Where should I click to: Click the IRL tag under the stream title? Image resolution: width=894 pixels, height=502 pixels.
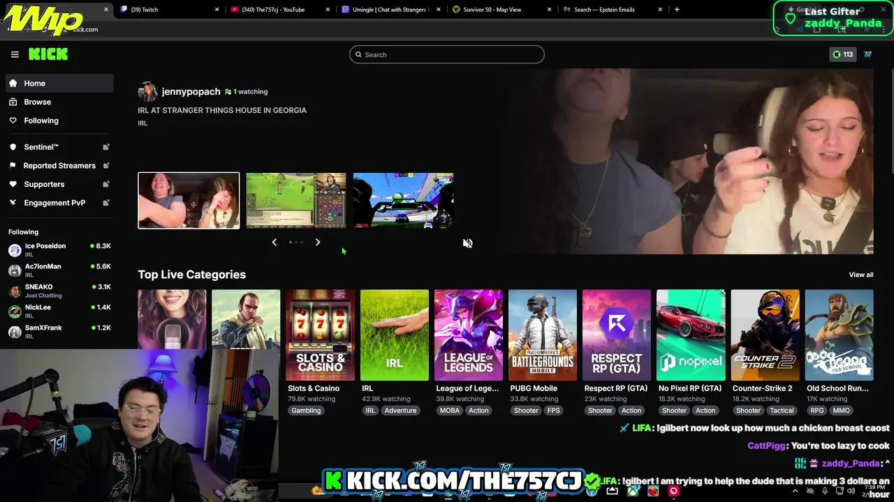click(142, 123)
